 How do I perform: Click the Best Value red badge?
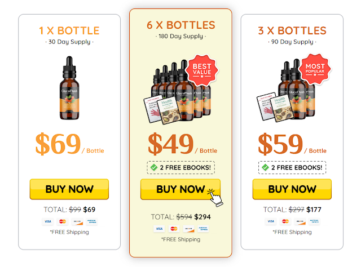[202, 70]
